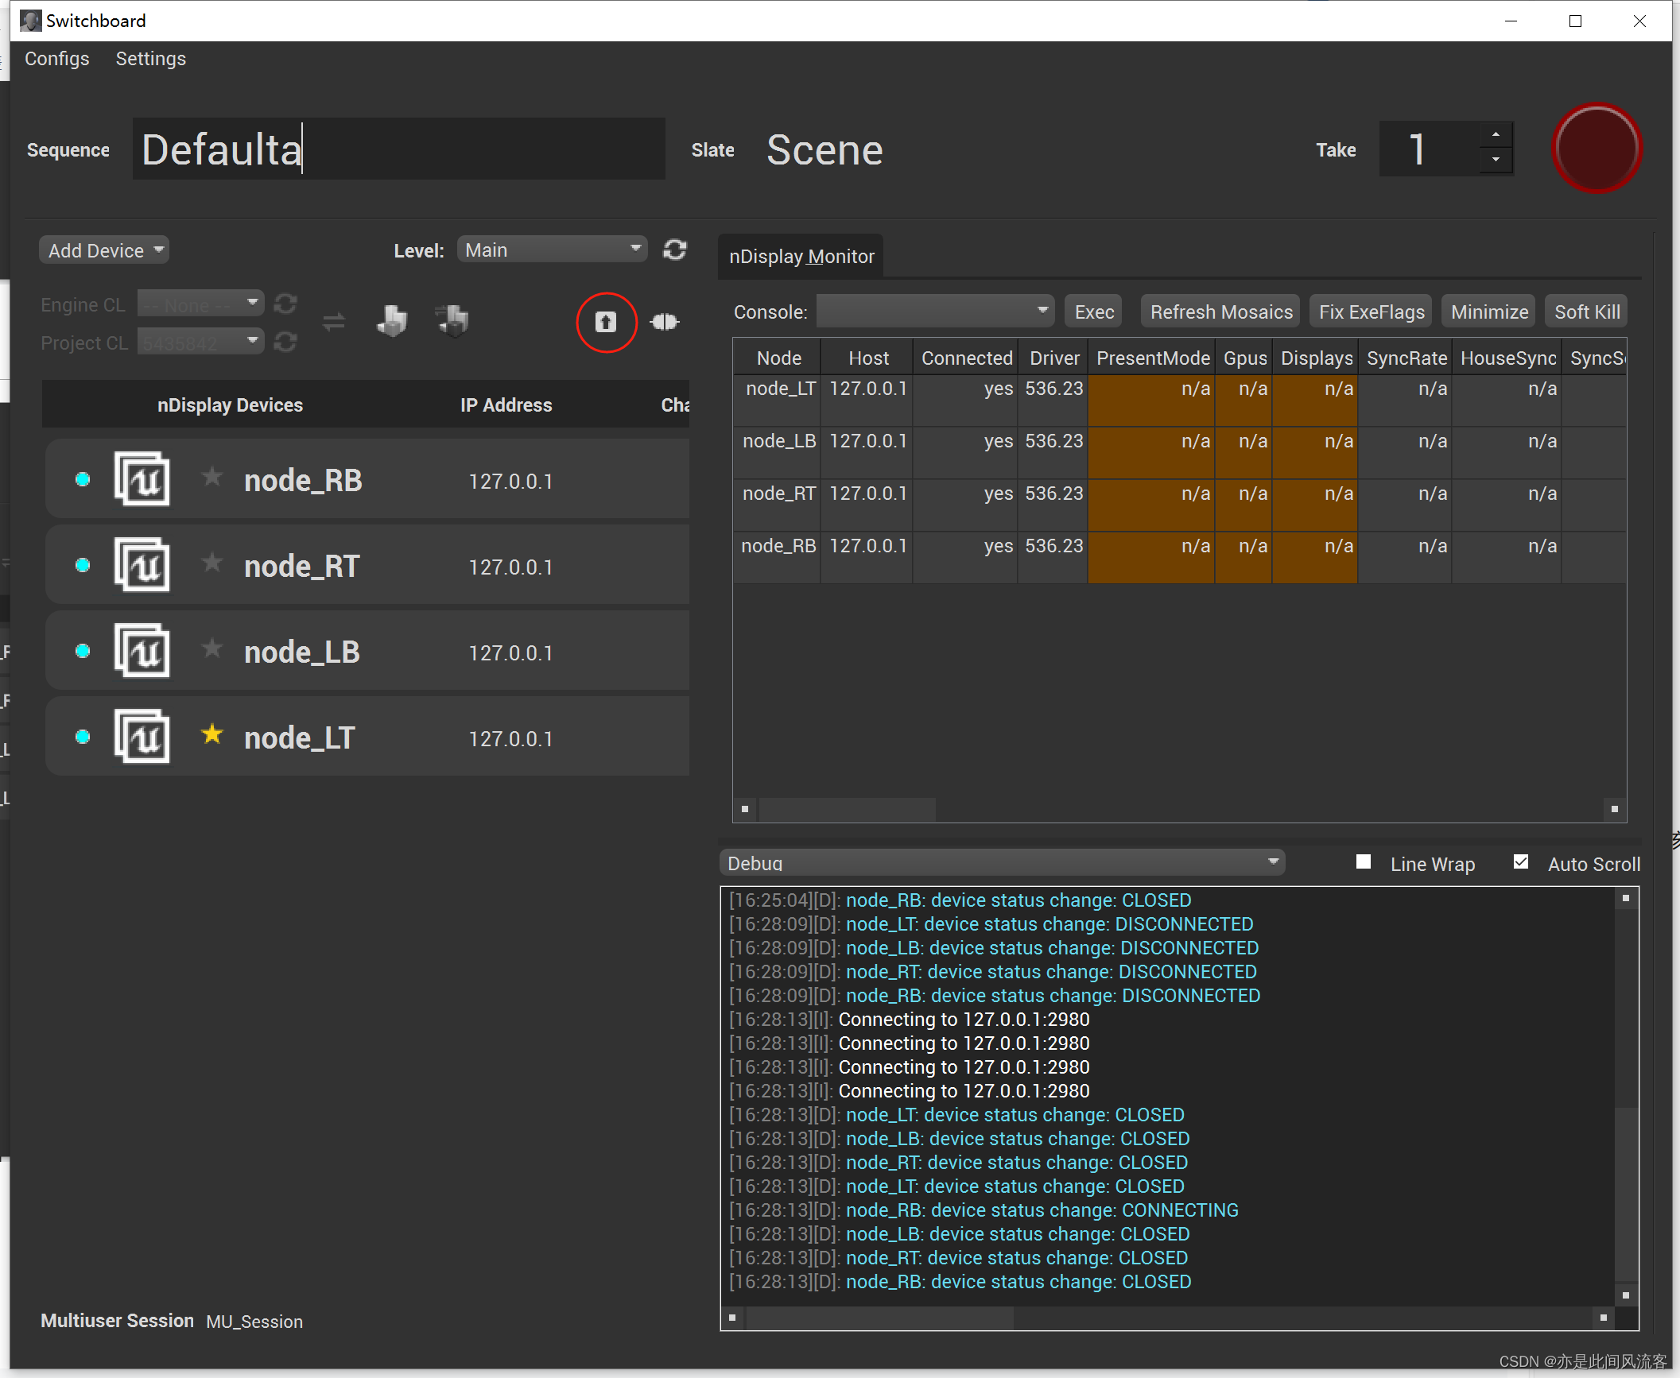The height and width of the screenshot is (1378, 1680).
Task: Increase Take number with the stepper arrow
Action: 1496,136
